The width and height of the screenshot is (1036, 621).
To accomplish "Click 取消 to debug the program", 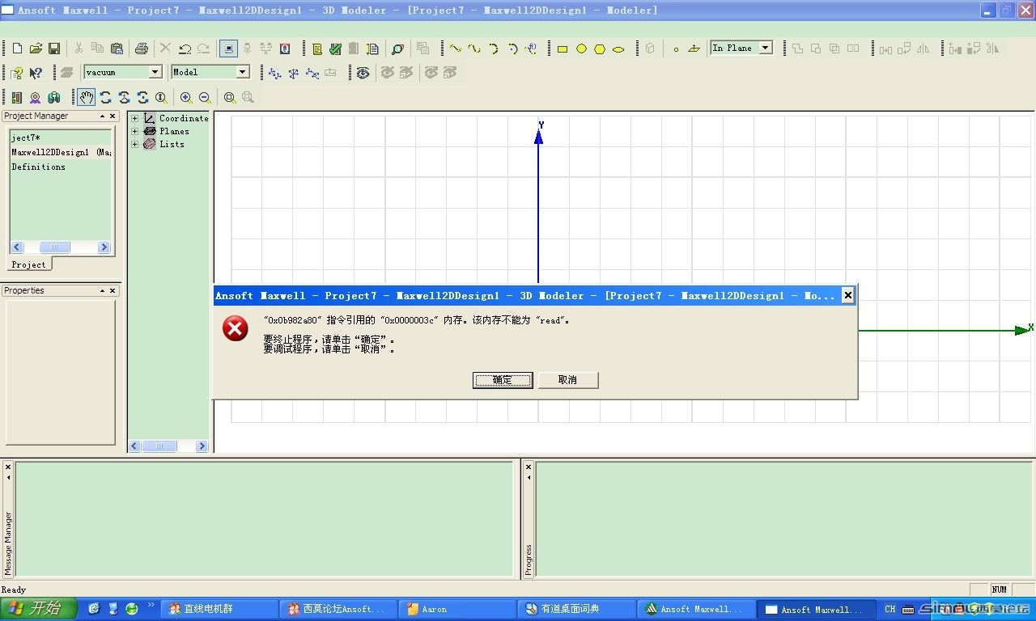I will coord(568,380).
